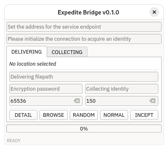Click the Encryption password field
The image size is (168, 149).
[46, 89]
